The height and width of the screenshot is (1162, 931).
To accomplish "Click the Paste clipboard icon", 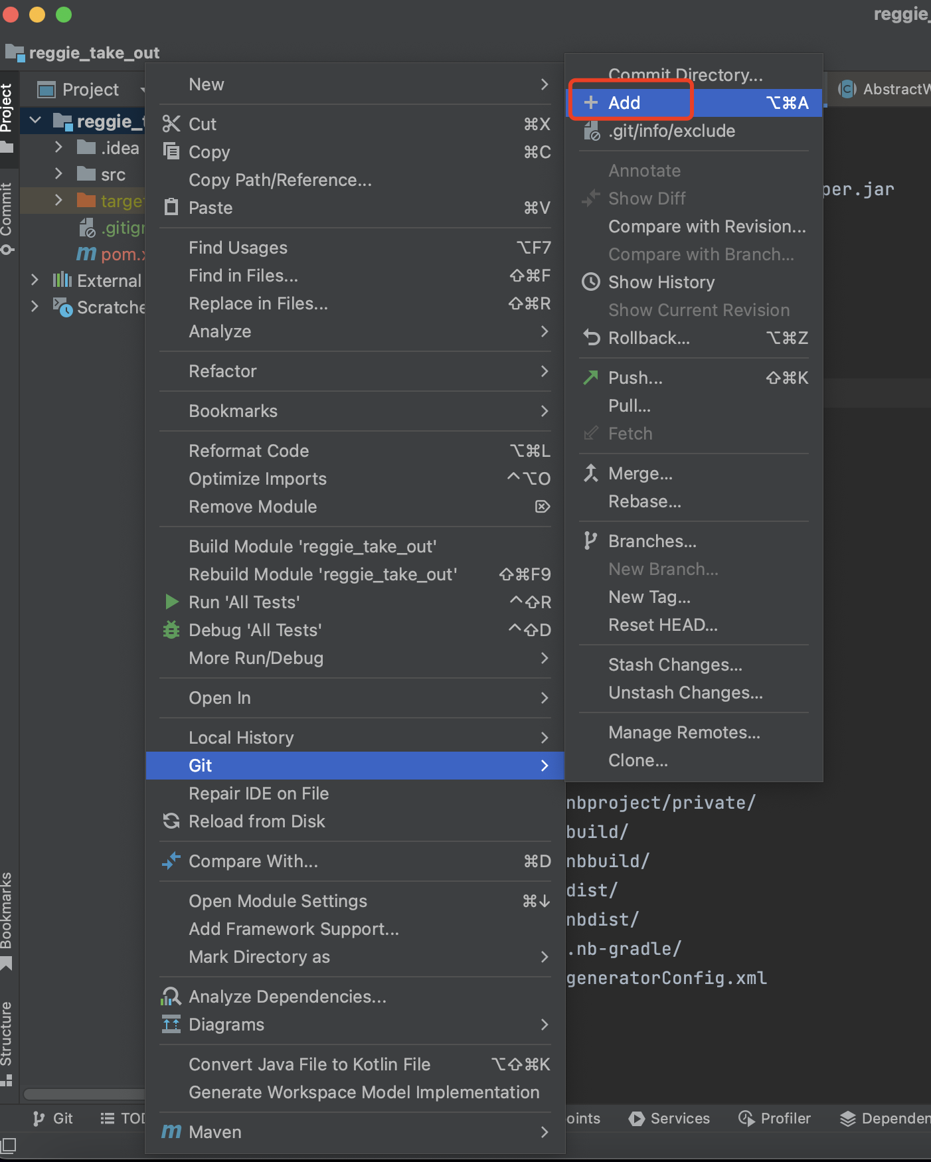I will tap(171, 208).
